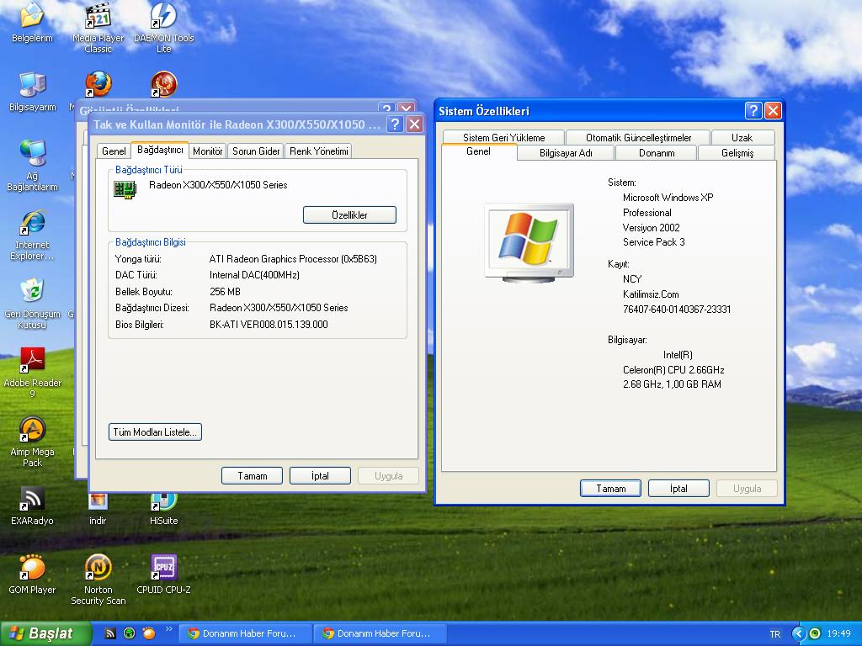Switch to Otomatik Güncelleştirmeler tab

(x=638, y=137)
